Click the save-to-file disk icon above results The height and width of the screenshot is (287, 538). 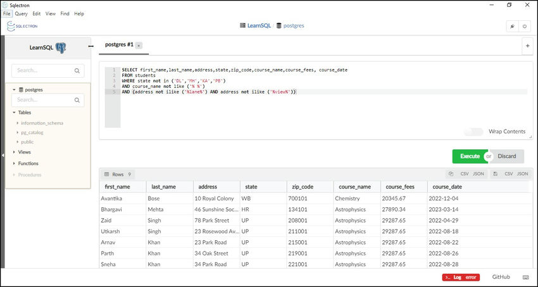tap(494, 174)
